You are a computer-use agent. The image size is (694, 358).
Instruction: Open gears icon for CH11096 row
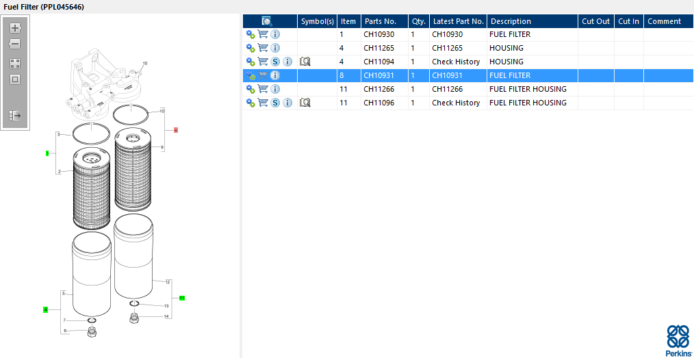250,103
